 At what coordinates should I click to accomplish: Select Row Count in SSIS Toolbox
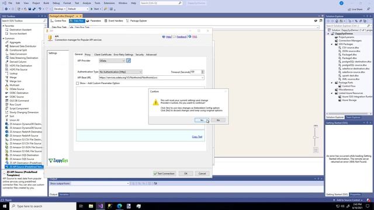click(x=15, y=104)
